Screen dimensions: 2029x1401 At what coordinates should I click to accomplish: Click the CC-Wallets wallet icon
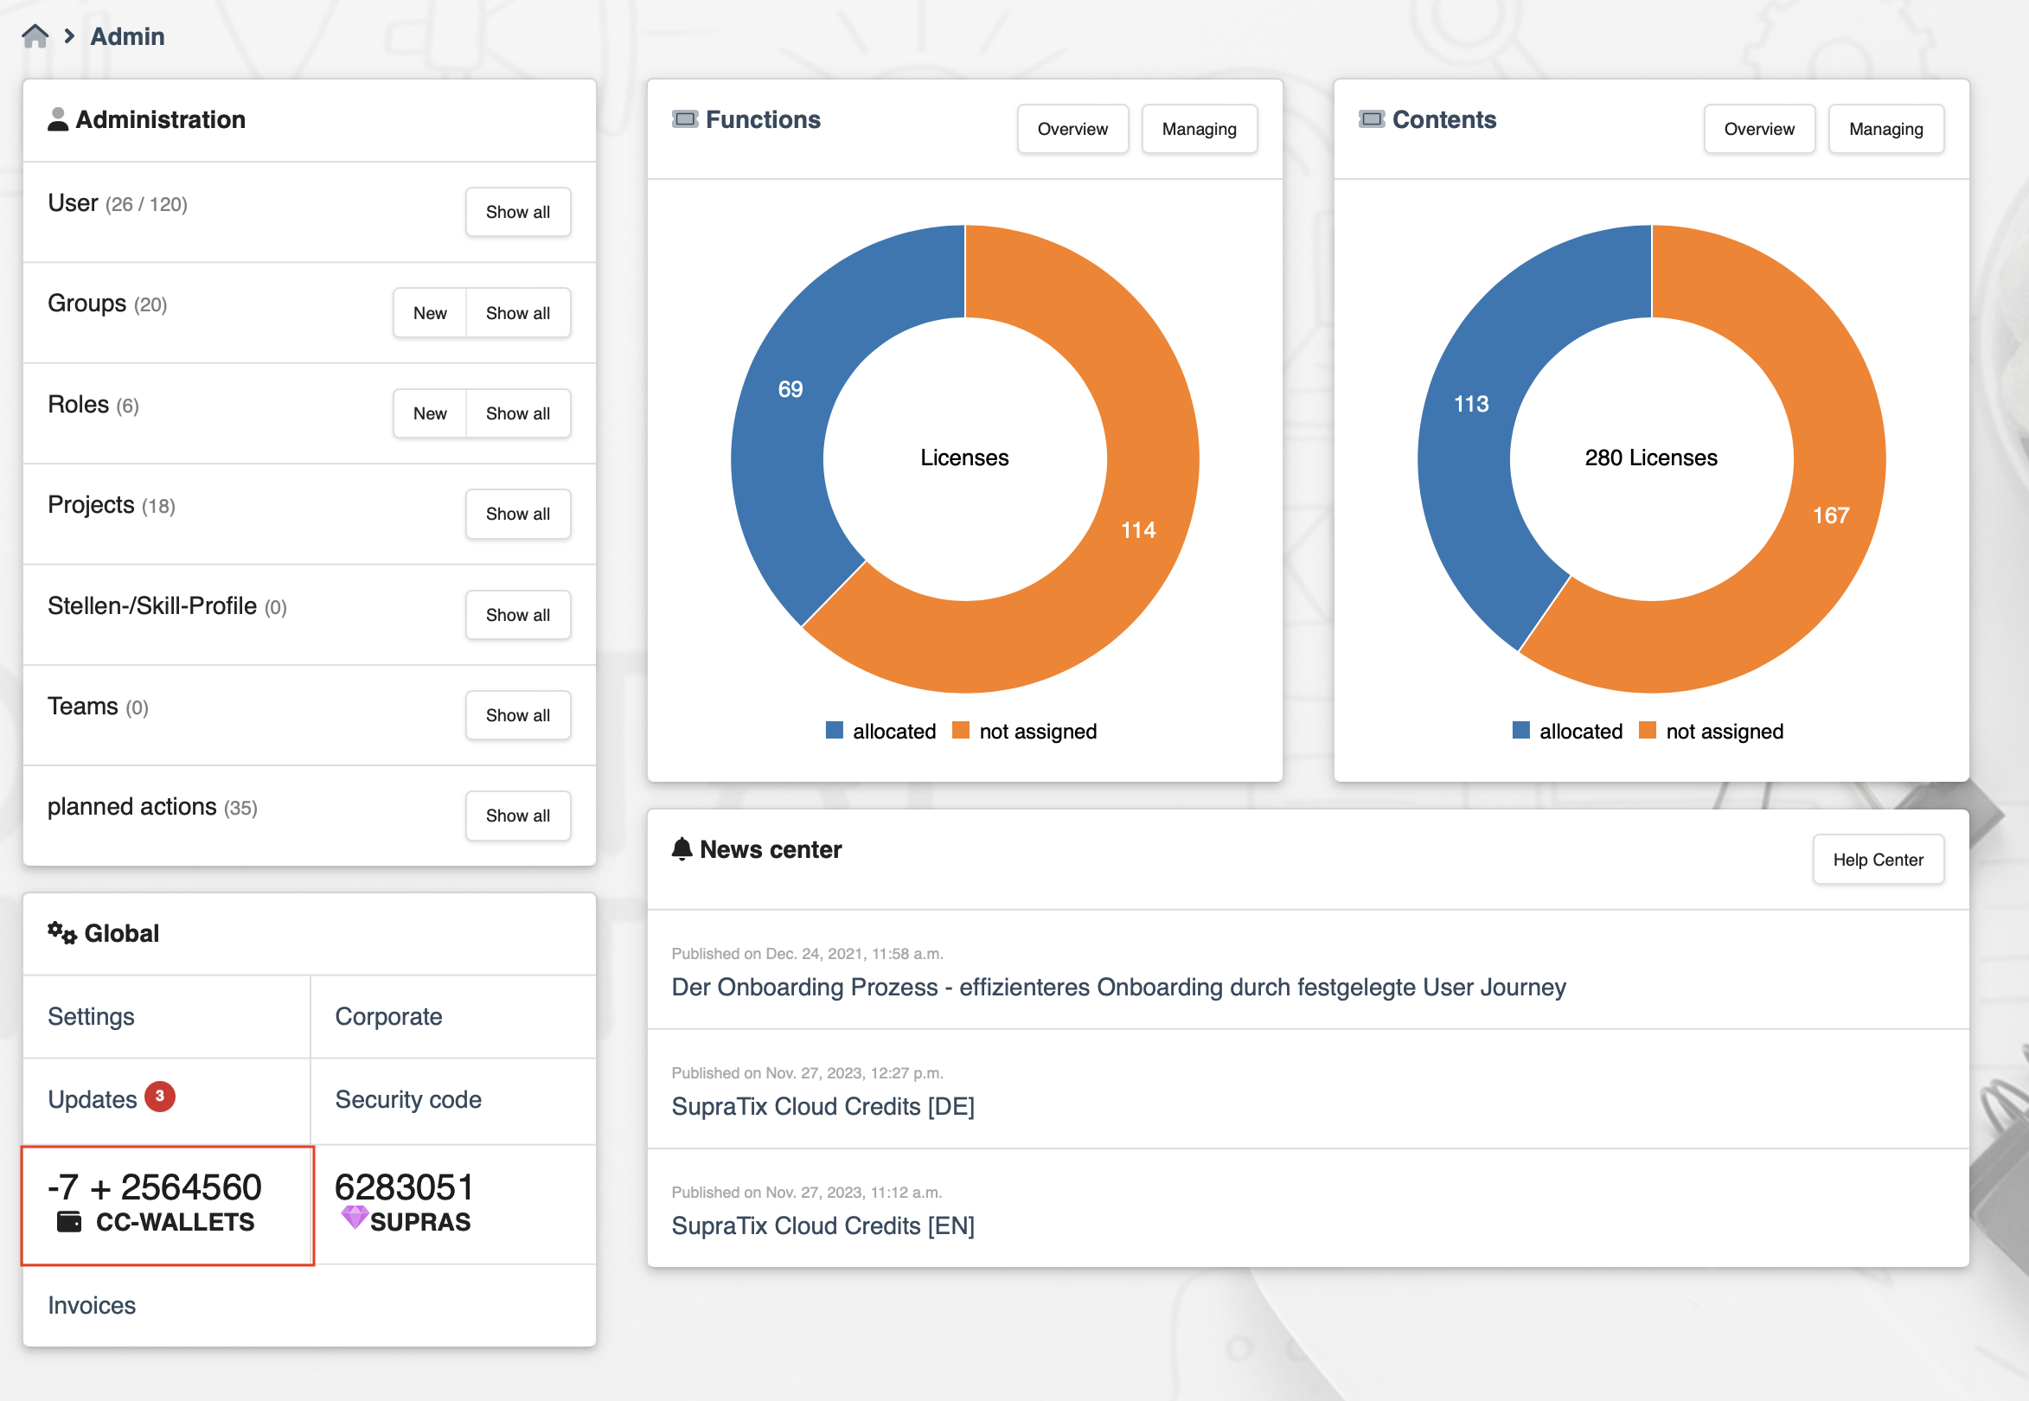pos(69,1221)
